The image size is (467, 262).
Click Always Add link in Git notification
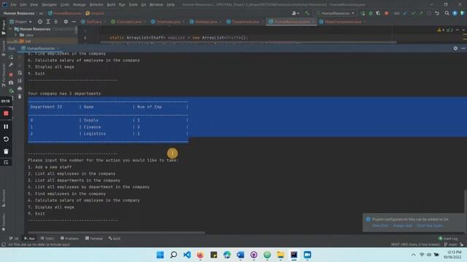pos(402,226)
